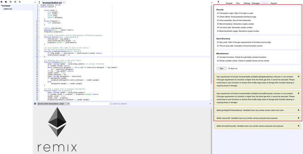303x154 pixels.
Task: Toggle the Auto run checkbox
Action: (x=229, y=68)
